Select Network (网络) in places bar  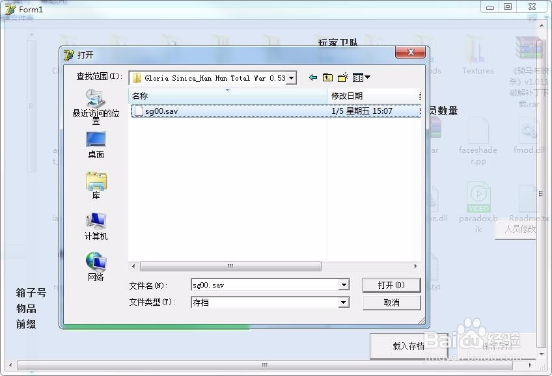(96, 267)
